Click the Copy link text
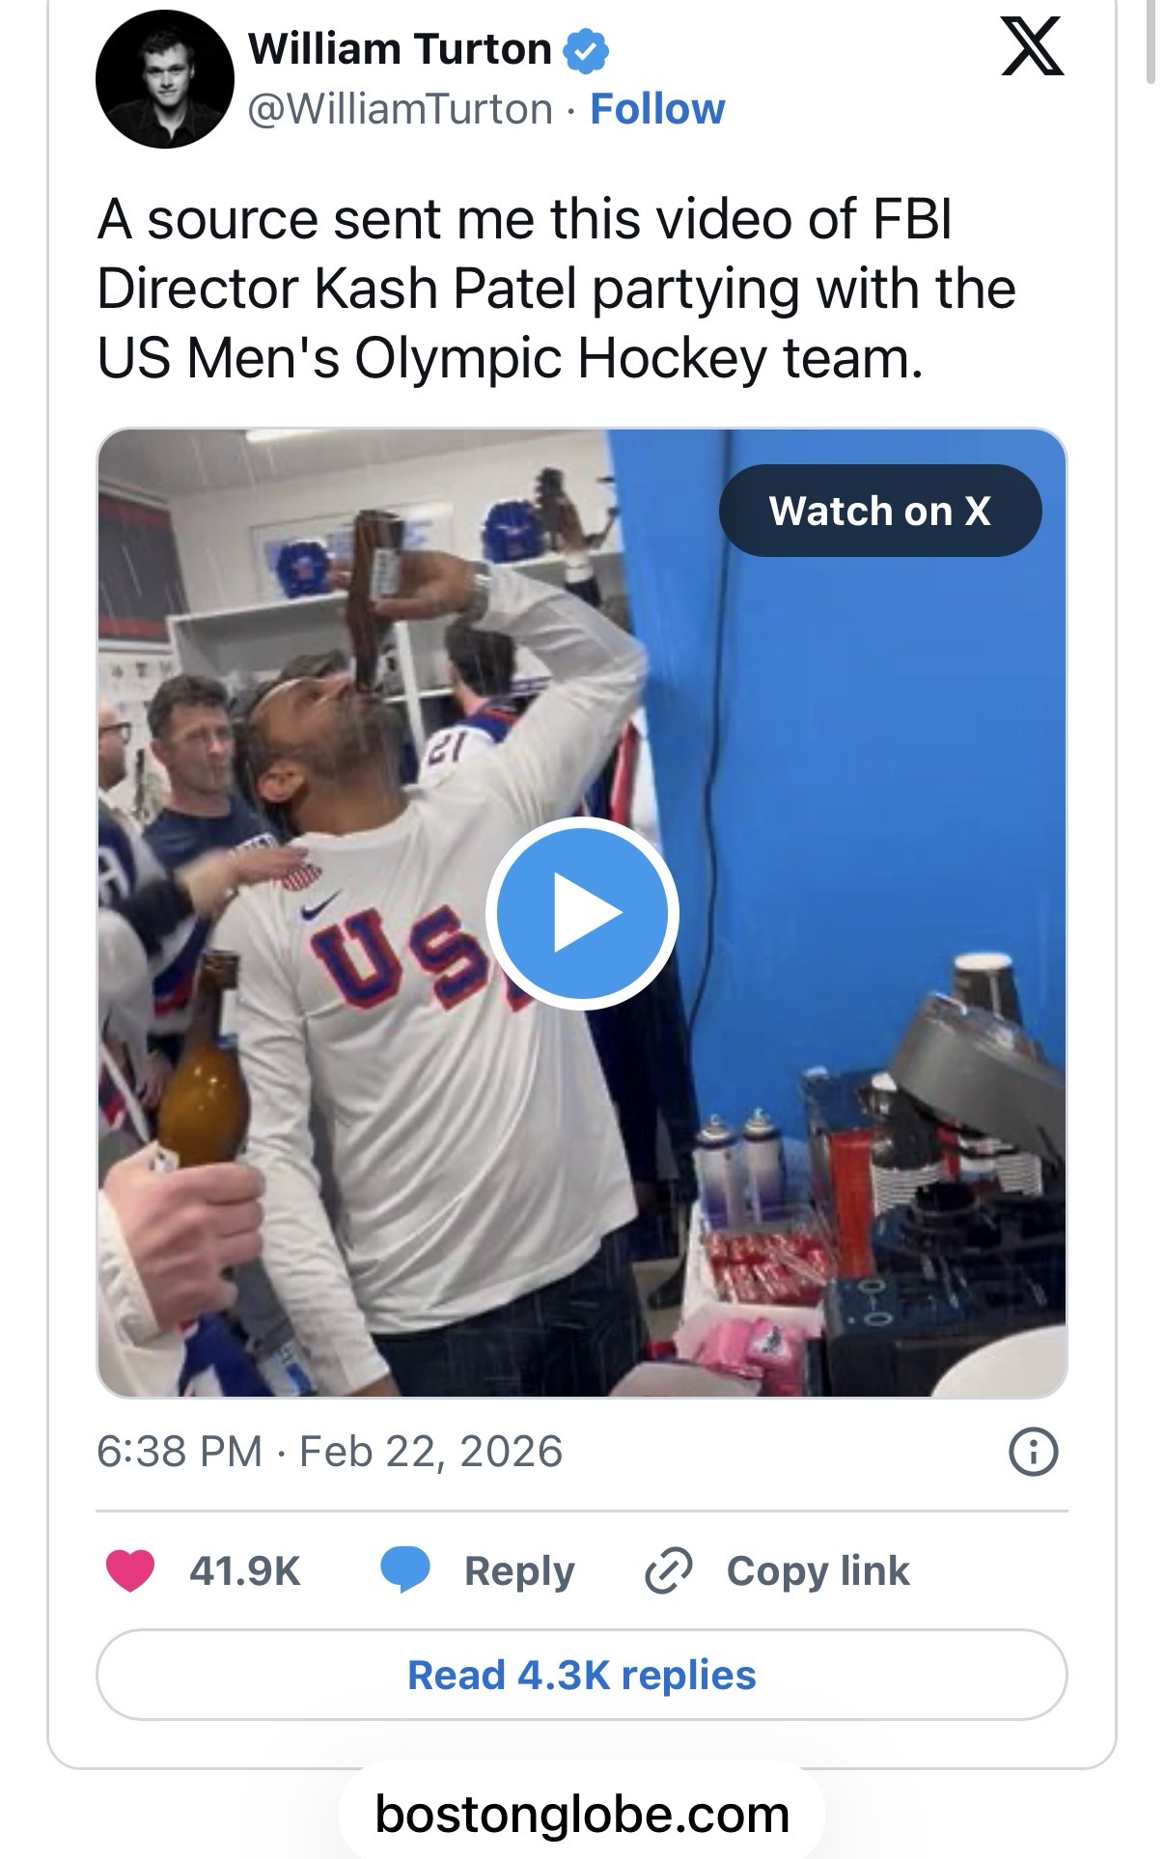The width and height of the screenshot is (1164, 1859). coord(818,1570)
